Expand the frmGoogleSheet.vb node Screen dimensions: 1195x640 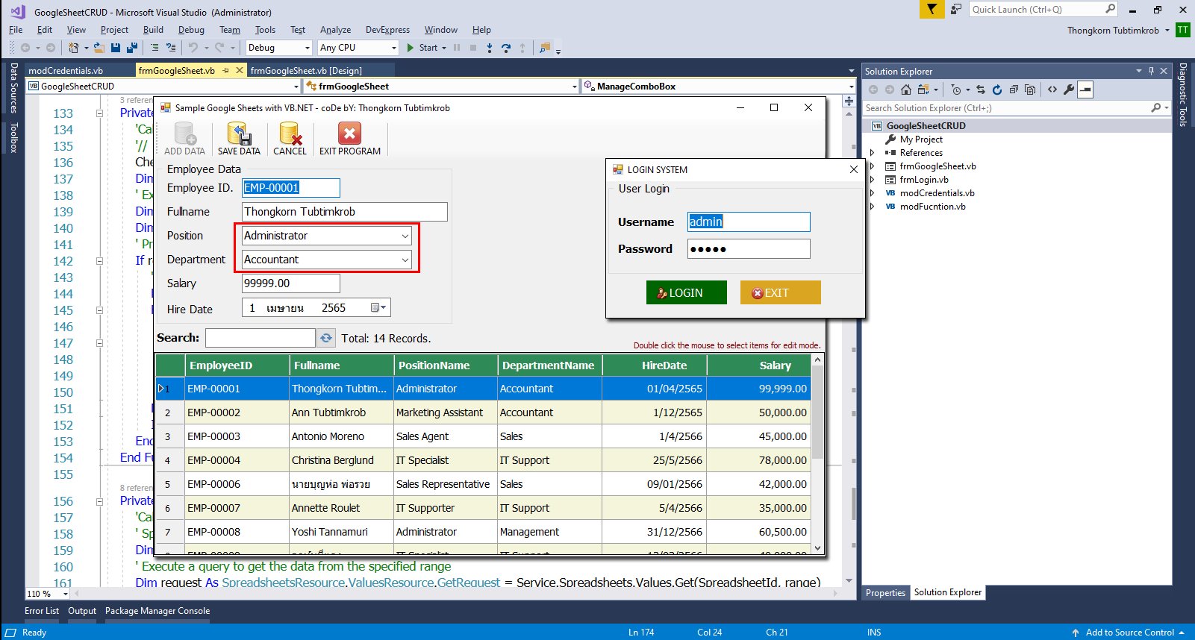[872, 166]
